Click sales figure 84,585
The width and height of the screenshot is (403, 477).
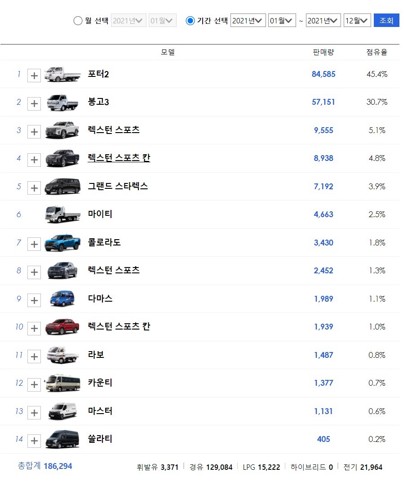tap(323, 74)
